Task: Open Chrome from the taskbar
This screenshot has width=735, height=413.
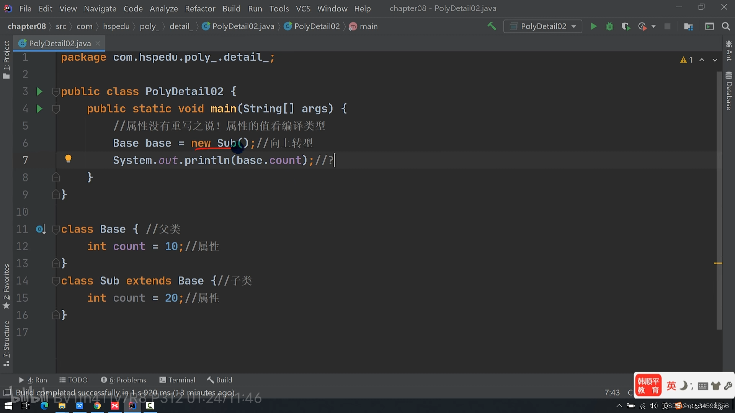Action: (97, 406)
